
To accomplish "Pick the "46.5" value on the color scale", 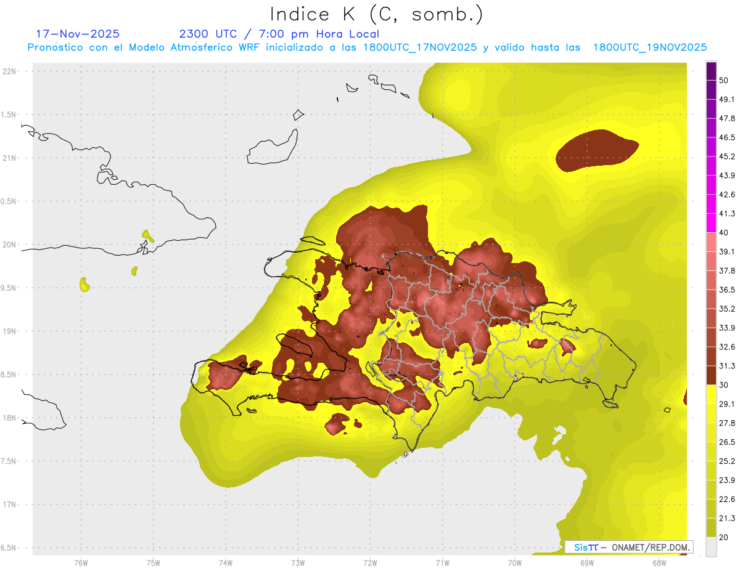I will [726, 137].
